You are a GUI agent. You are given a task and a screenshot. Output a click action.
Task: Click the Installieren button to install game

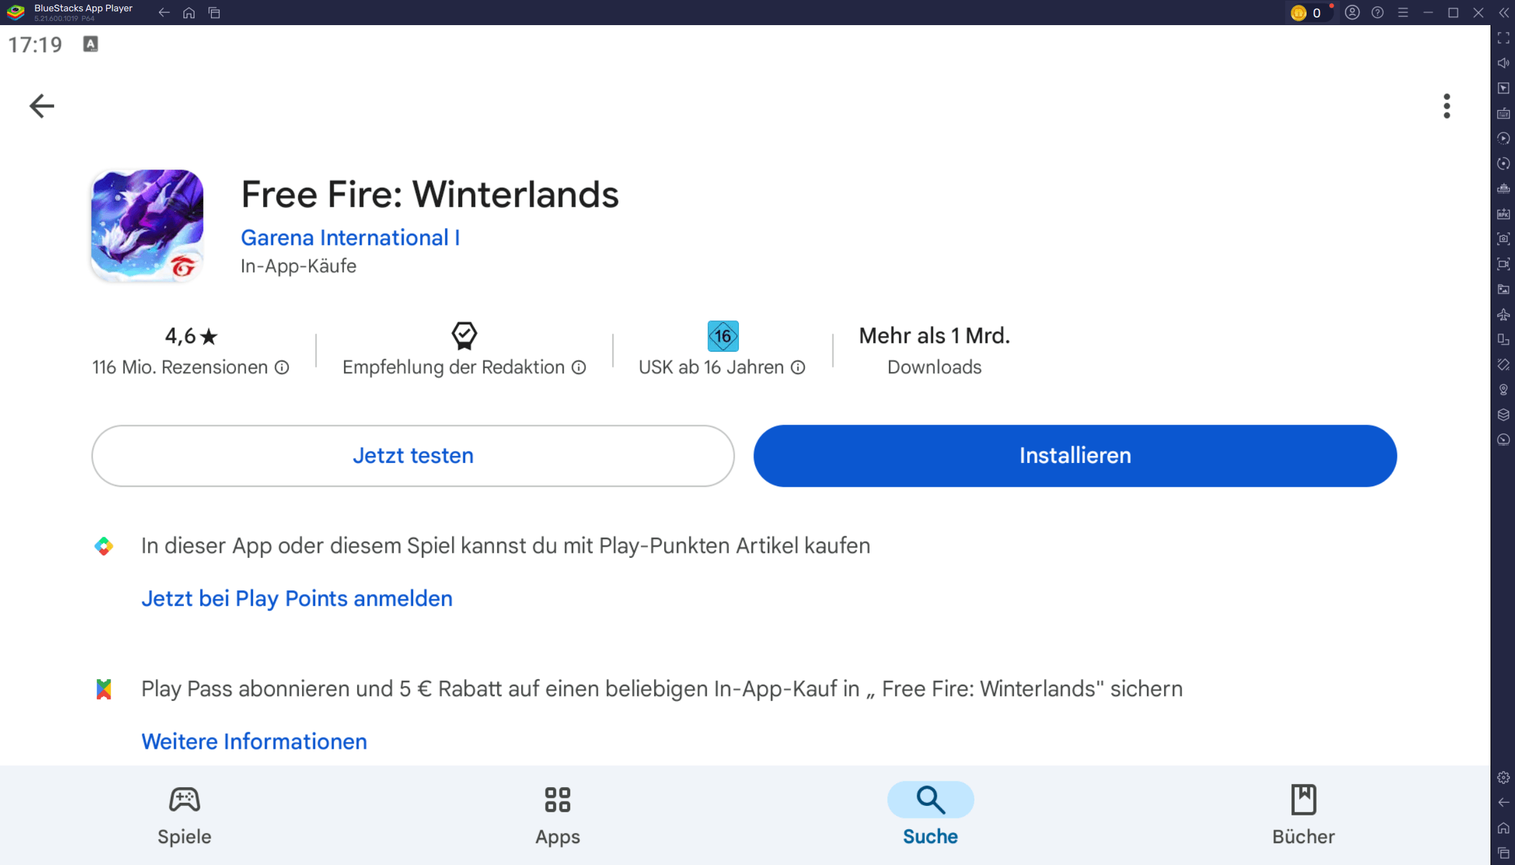[1075, 455]
